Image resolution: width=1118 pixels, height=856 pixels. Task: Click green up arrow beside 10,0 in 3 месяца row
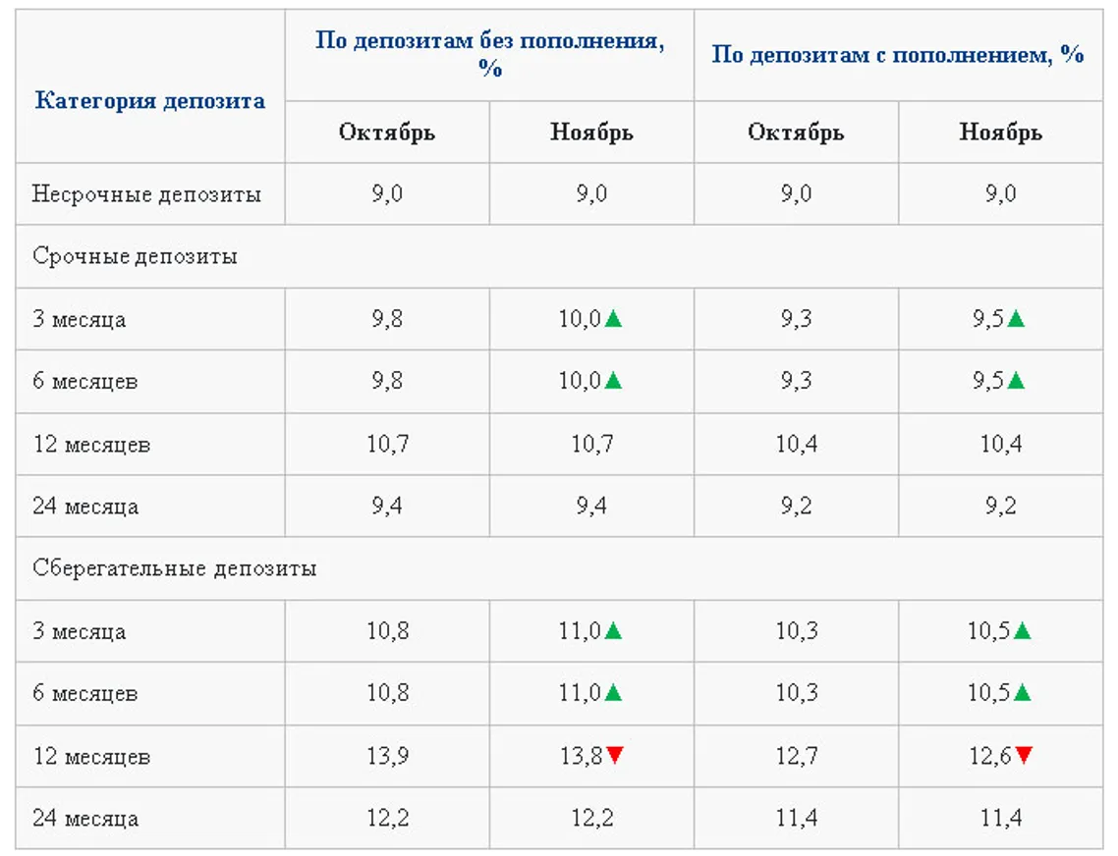[614, 319]
